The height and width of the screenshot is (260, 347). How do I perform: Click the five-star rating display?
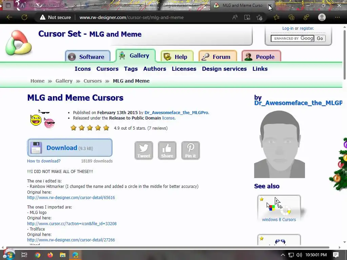tap(89, 128)
